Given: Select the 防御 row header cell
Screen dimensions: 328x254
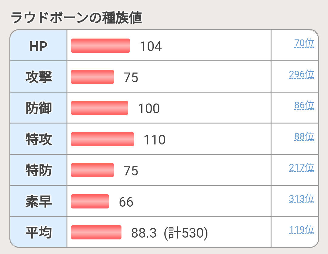Looking at the screenshot, I should tap(39, 108).
